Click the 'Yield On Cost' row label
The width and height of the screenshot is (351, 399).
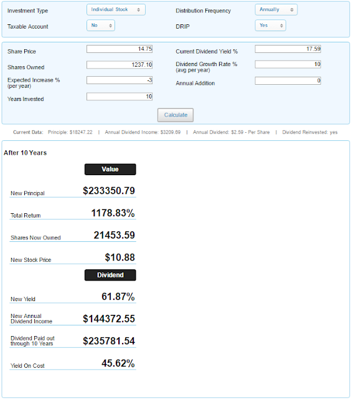coord(27,366)
